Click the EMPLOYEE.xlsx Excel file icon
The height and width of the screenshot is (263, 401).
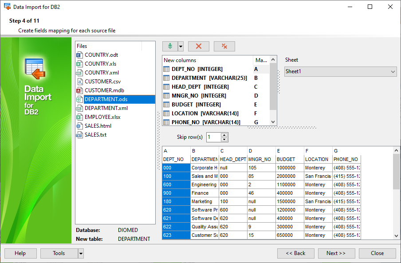pos(79,117)
